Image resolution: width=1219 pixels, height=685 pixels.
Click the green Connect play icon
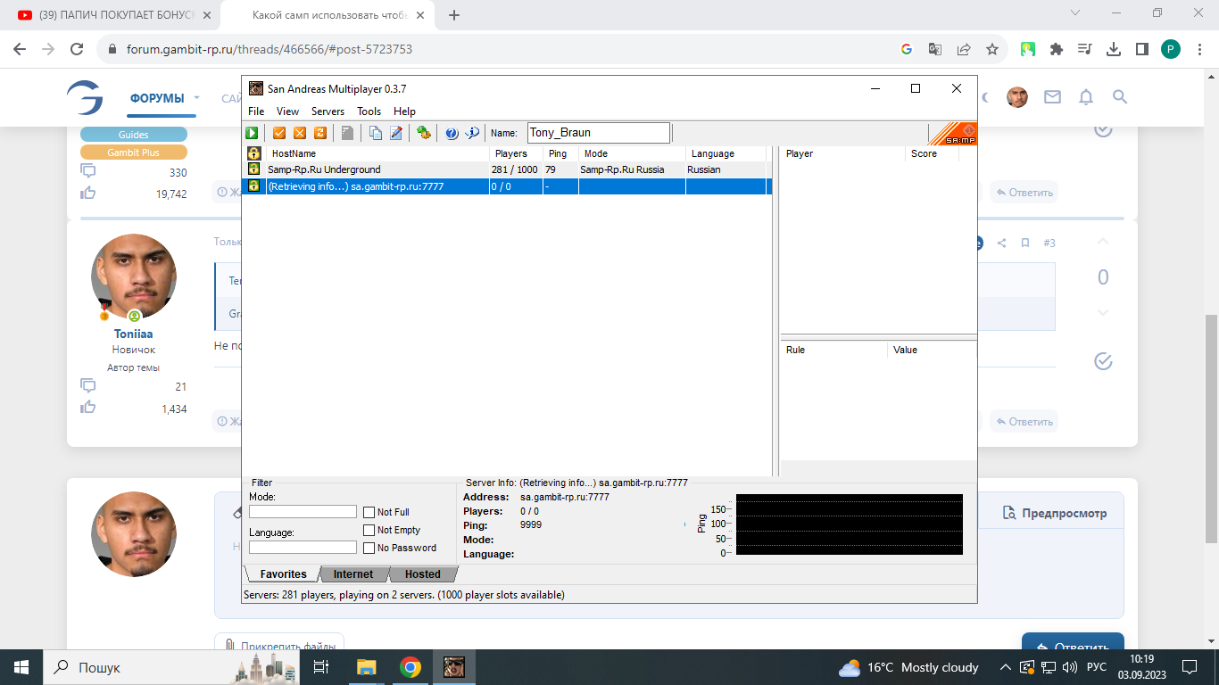[x=253, y=133]
